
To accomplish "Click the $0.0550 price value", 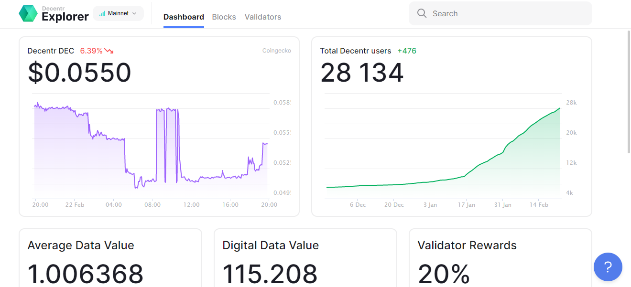I will pyautogui.click(x=79, y=73).
